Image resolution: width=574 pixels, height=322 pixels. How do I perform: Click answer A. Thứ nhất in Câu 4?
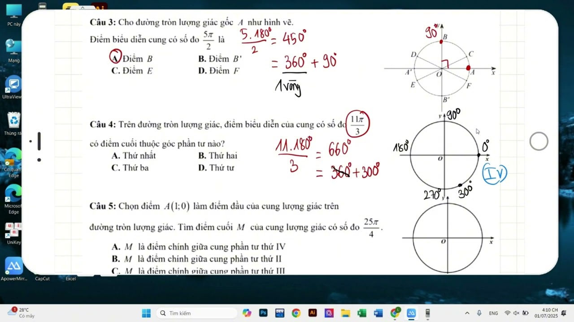pos(133,156)
